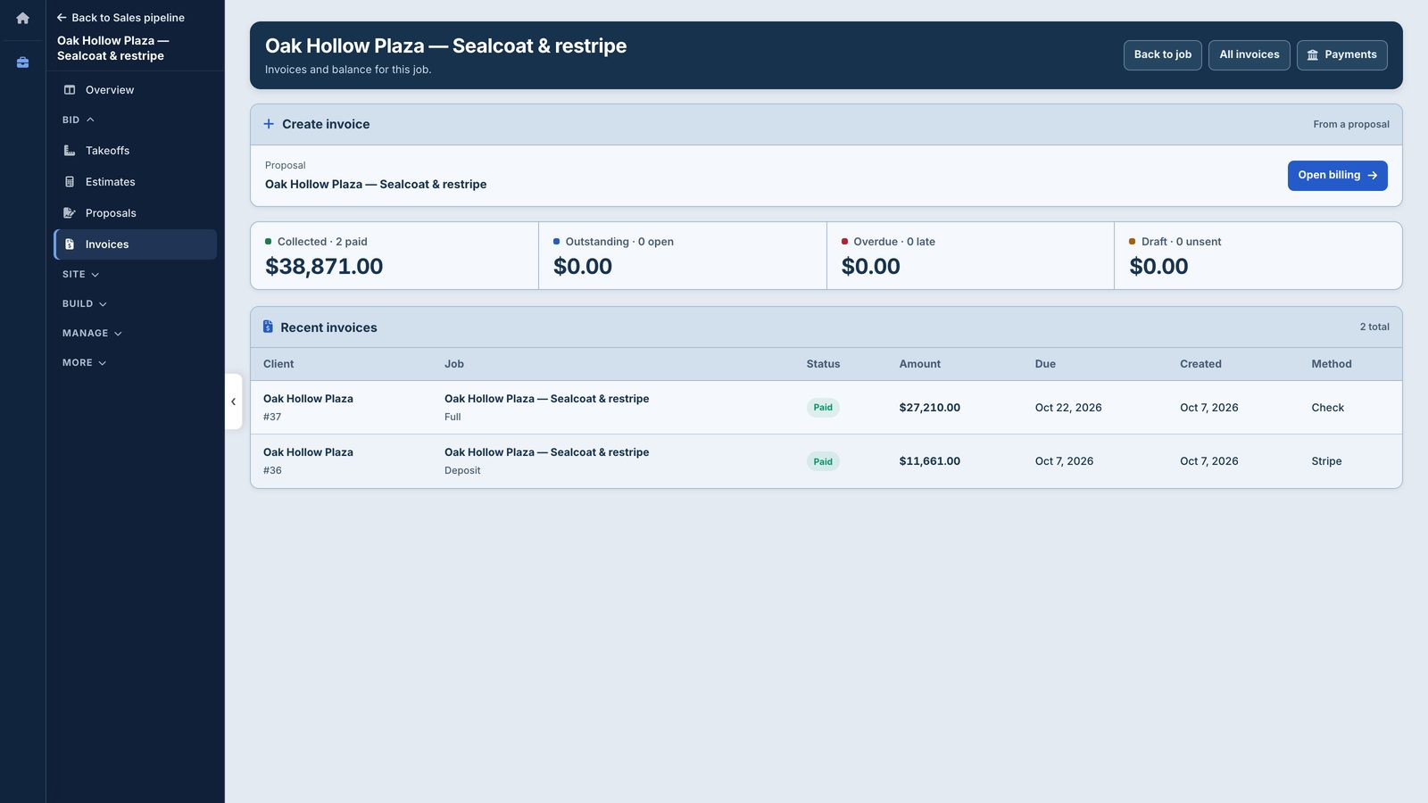Click the Amount column header
1428x803 pixels.
tap(920, 364)
